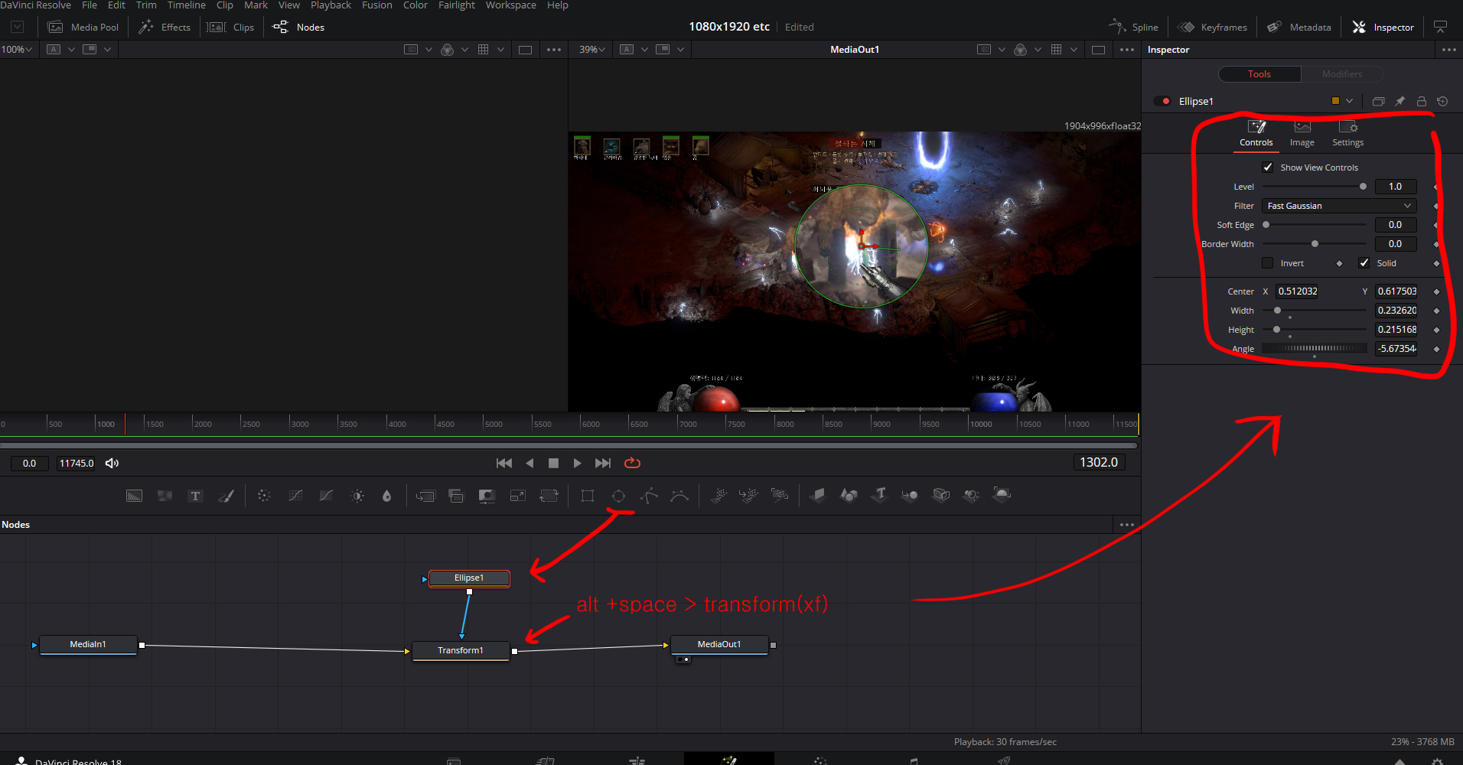Open Ellipse1 versions icon in Inspector

pos(1379,101)
